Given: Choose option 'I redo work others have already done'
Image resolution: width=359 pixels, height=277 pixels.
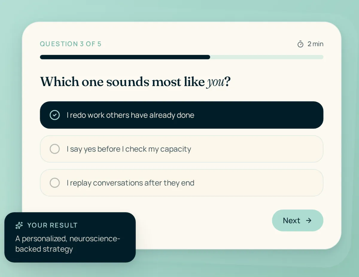Looking at the screenshot, I should 182,115.
